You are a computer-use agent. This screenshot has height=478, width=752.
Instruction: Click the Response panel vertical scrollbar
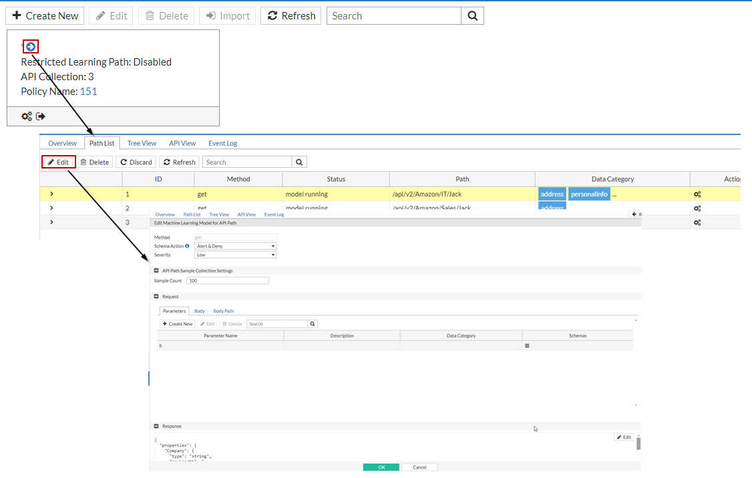tap(638, 443)
